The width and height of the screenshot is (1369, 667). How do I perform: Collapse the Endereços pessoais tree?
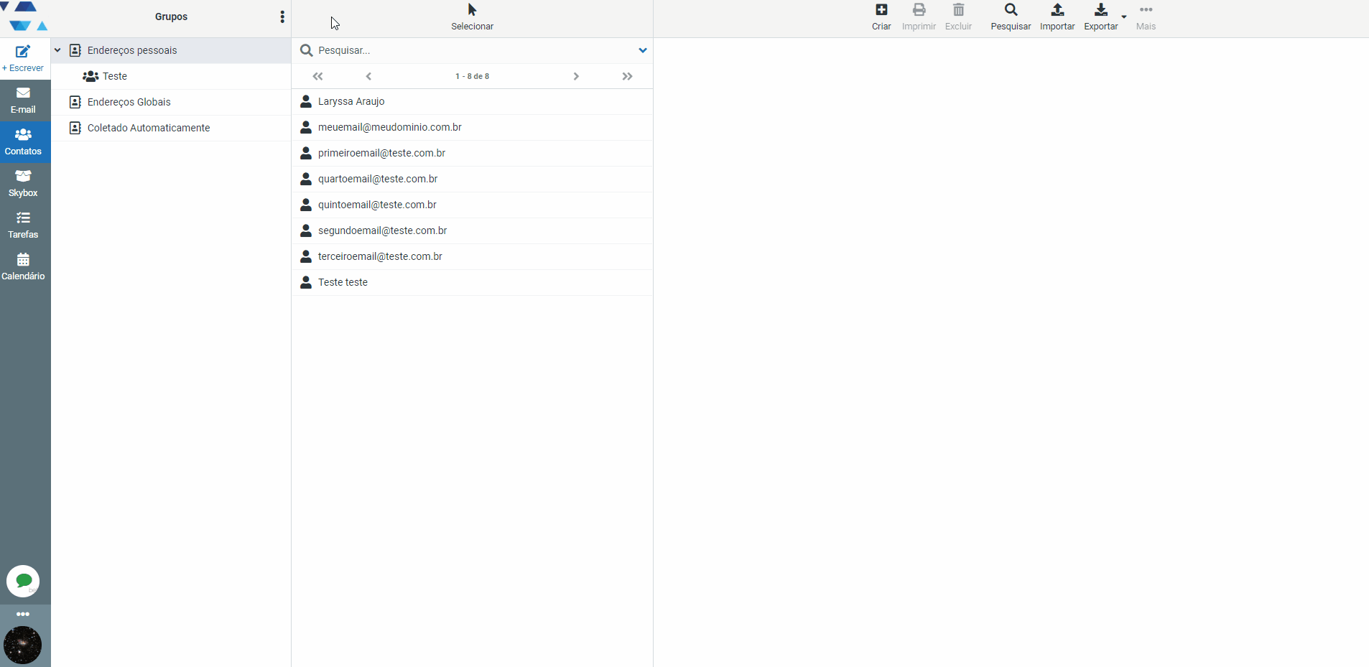[57, 50]
